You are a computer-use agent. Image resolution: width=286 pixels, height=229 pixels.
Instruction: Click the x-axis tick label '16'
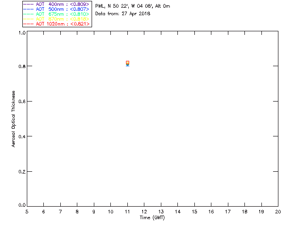point(211,212)
